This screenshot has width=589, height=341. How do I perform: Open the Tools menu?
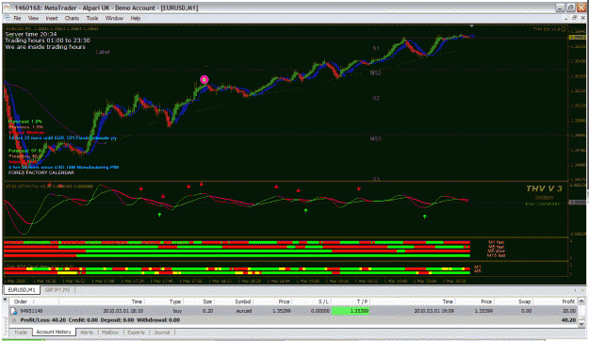tap(92, 18)
